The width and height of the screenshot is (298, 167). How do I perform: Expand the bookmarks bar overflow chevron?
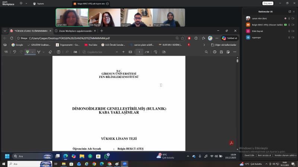click(x=204, y=45)
